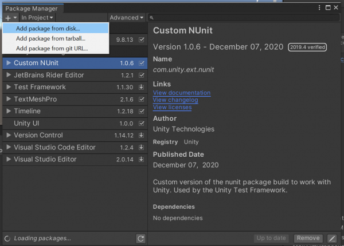Toggle the checkmark next to Visual Studio Editor
The image size is (344, 246).
pos(141,159)
